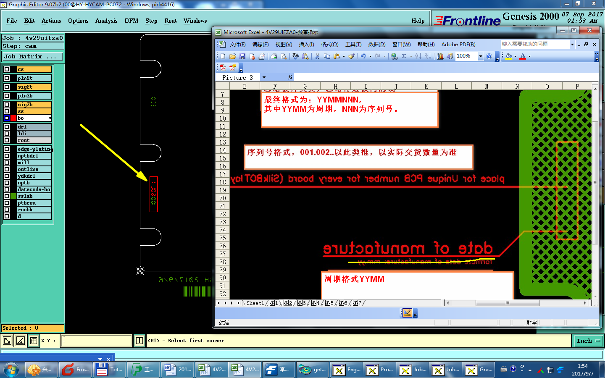Toggle the sig3b layer display box
The image size is (605, 378).
tap(7, 105)
